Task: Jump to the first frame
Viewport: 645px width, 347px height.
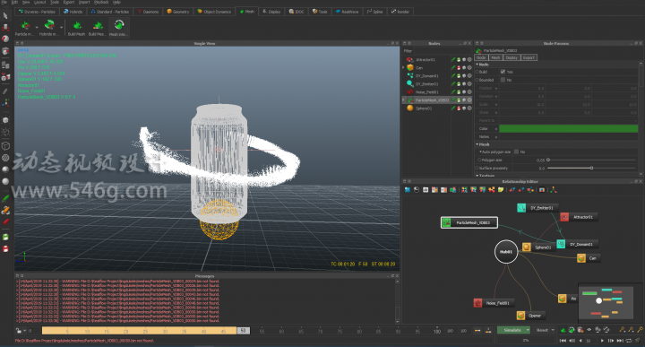Action: (563, 341)
